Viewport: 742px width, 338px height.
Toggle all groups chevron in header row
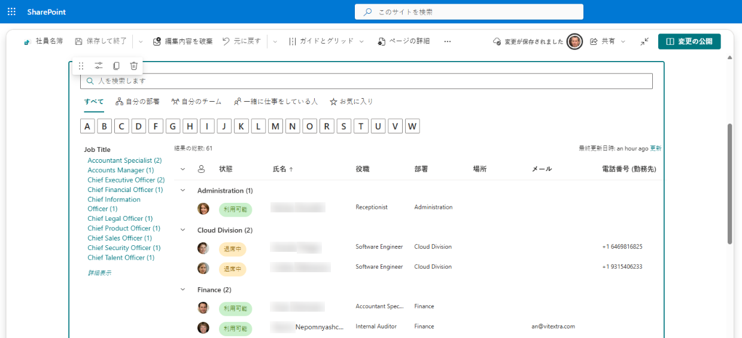coord(183,169)
